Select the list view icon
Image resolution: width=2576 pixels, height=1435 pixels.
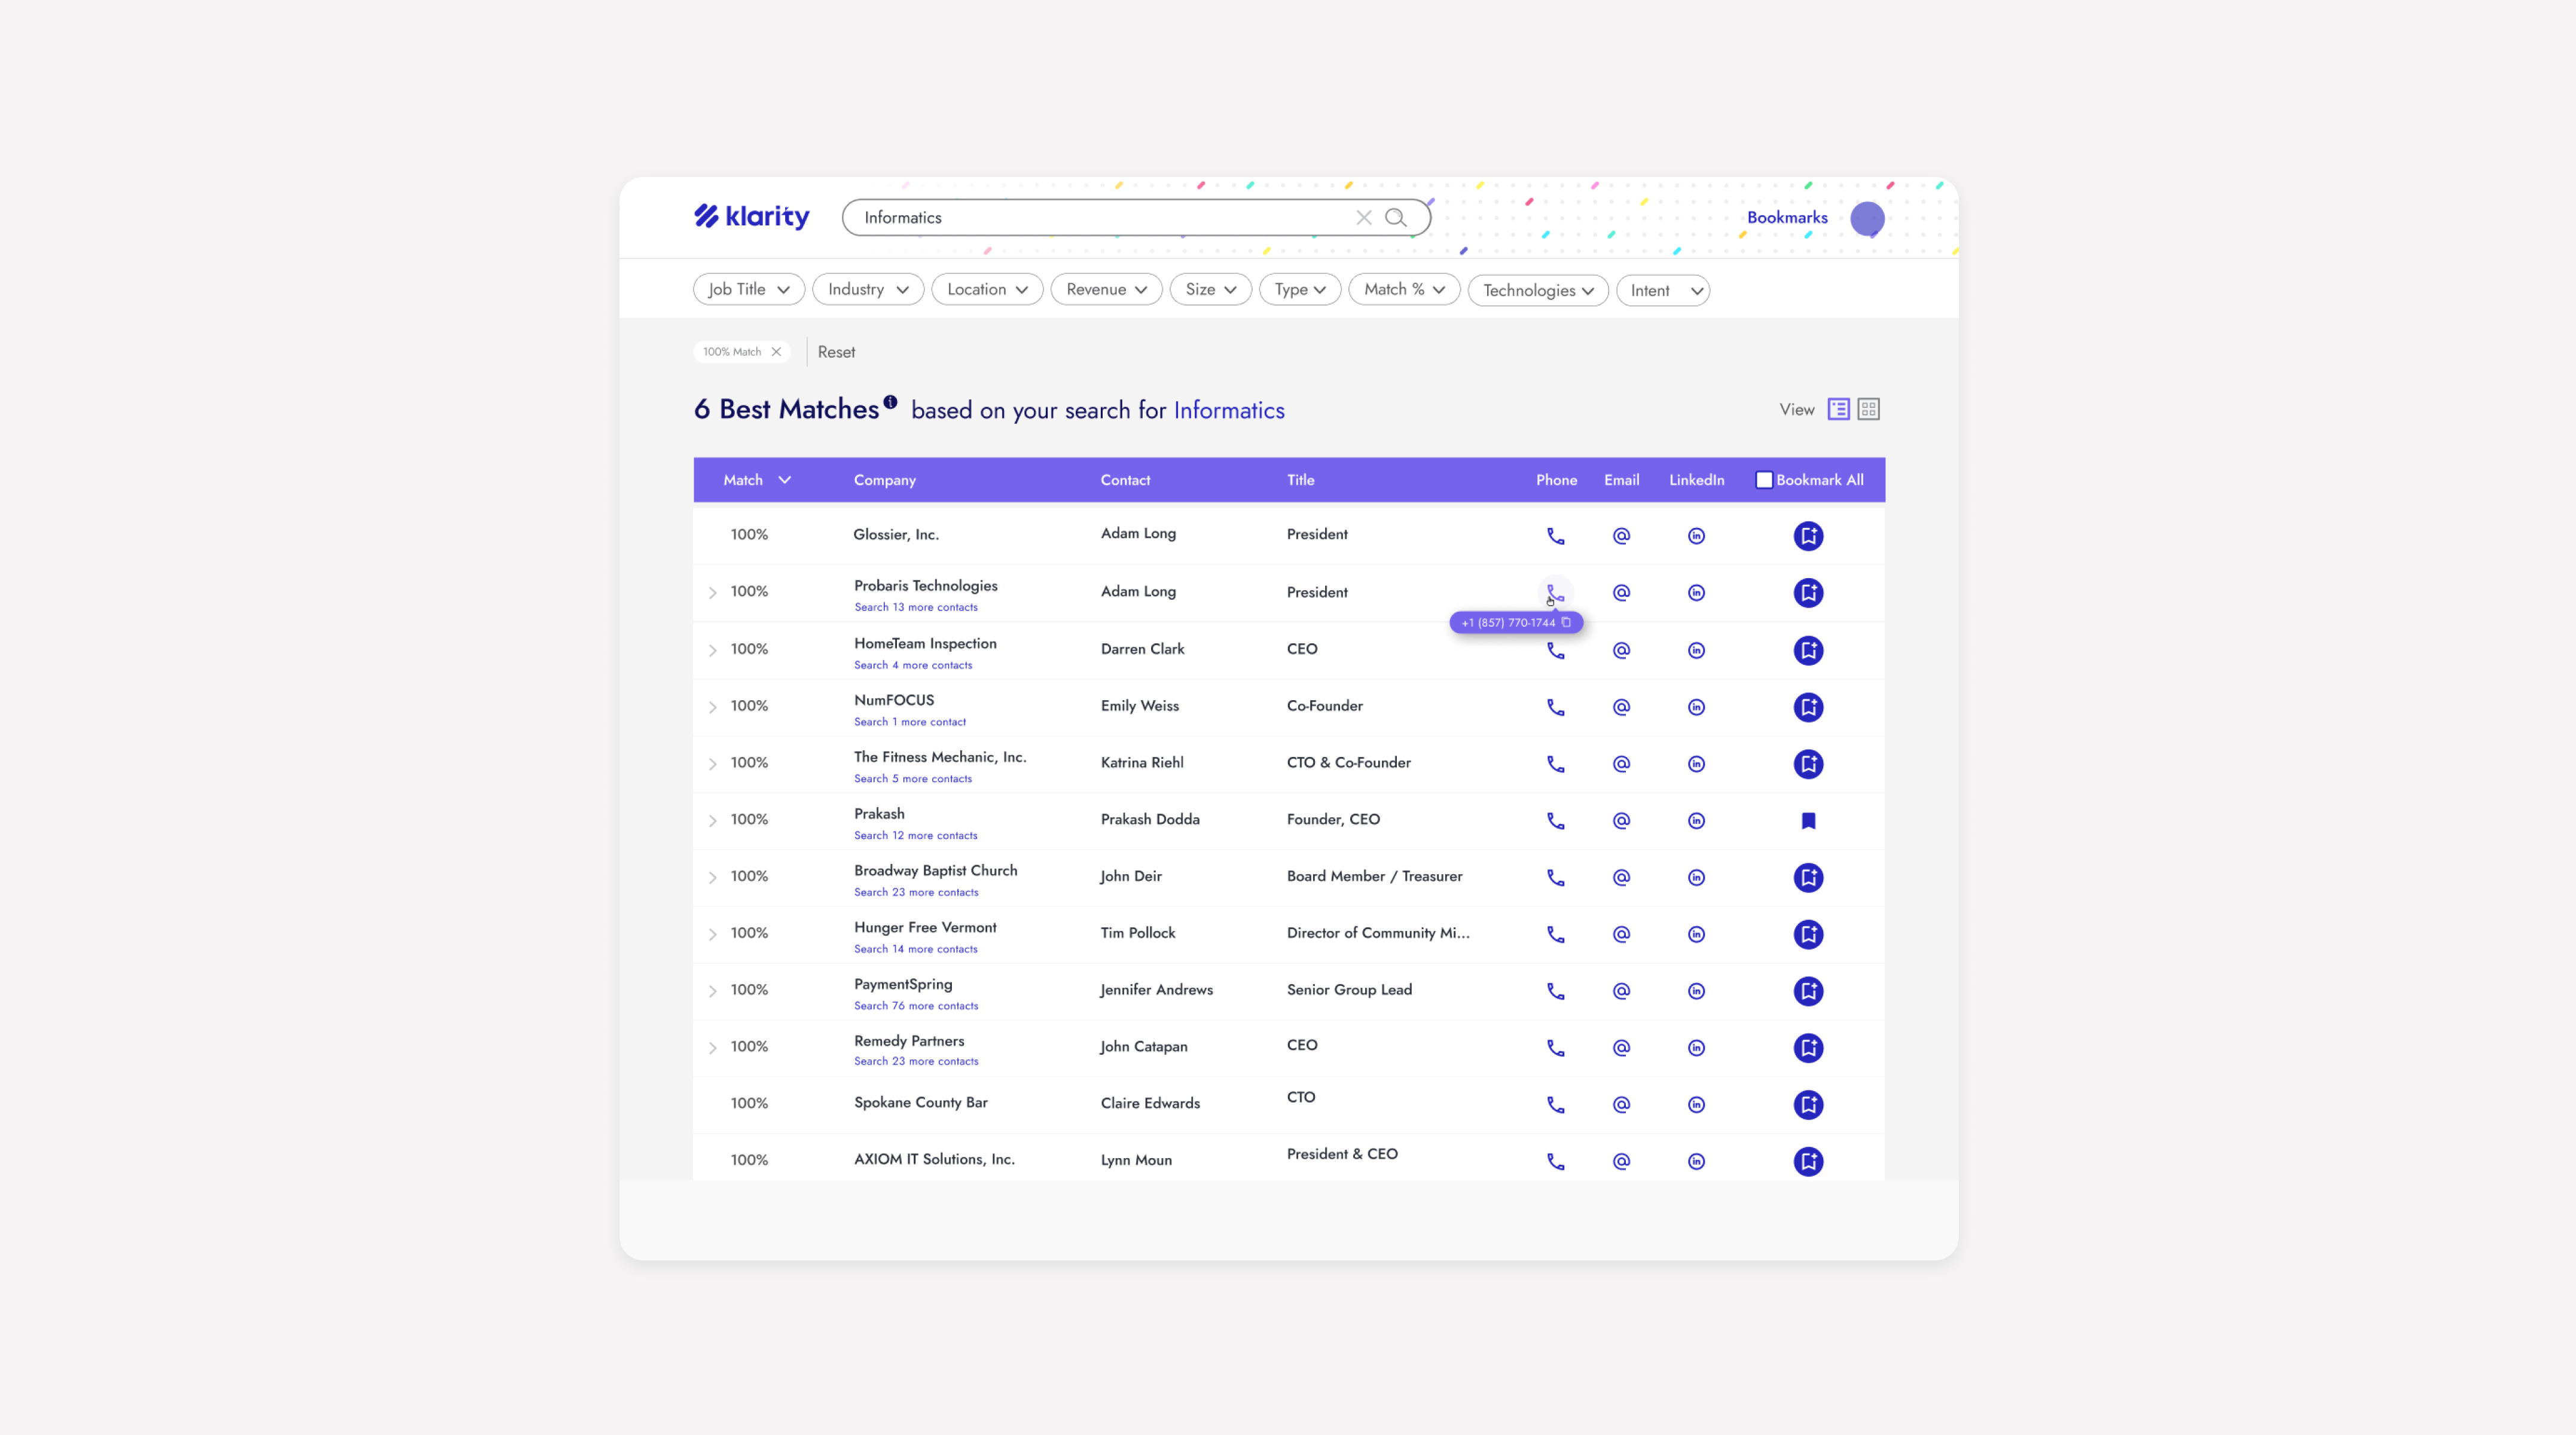(1838, 409)
